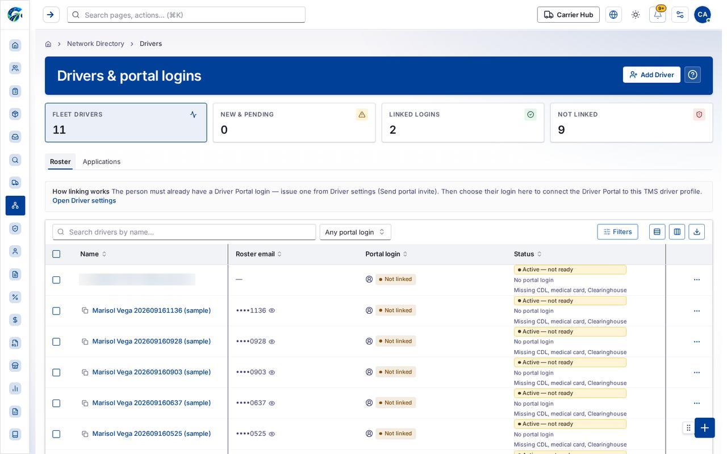727x454 pixels.
Task: Sort by the Status column
Action: (528, 254)
